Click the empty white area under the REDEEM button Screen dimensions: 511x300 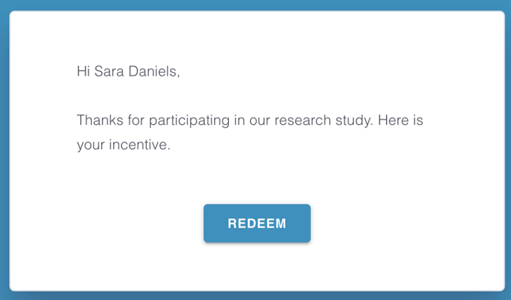257,267
